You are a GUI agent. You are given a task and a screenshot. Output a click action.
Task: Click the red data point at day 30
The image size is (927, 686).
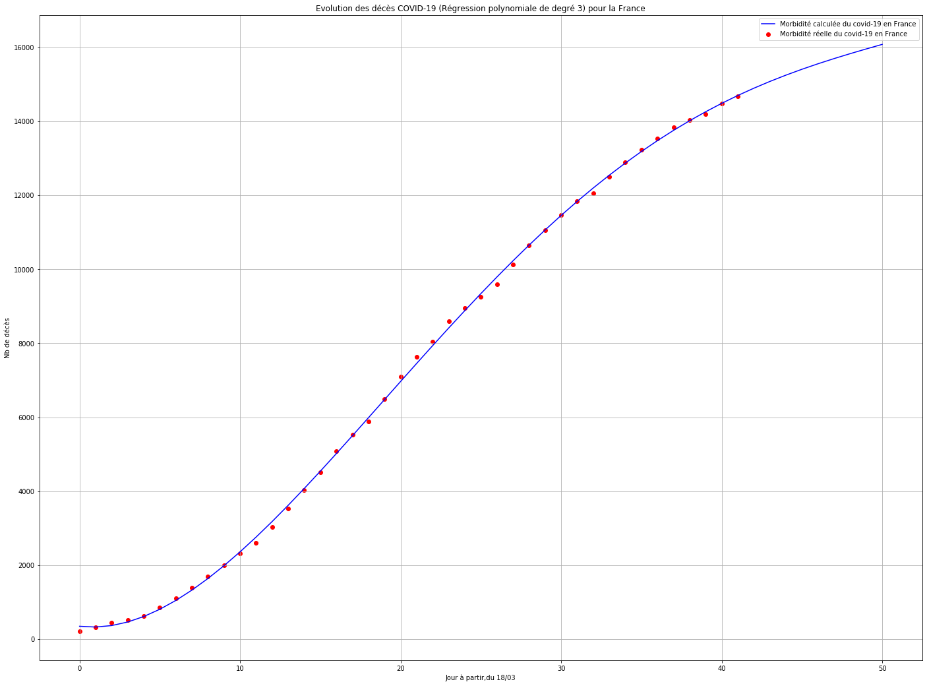click(x=561, y=215)
